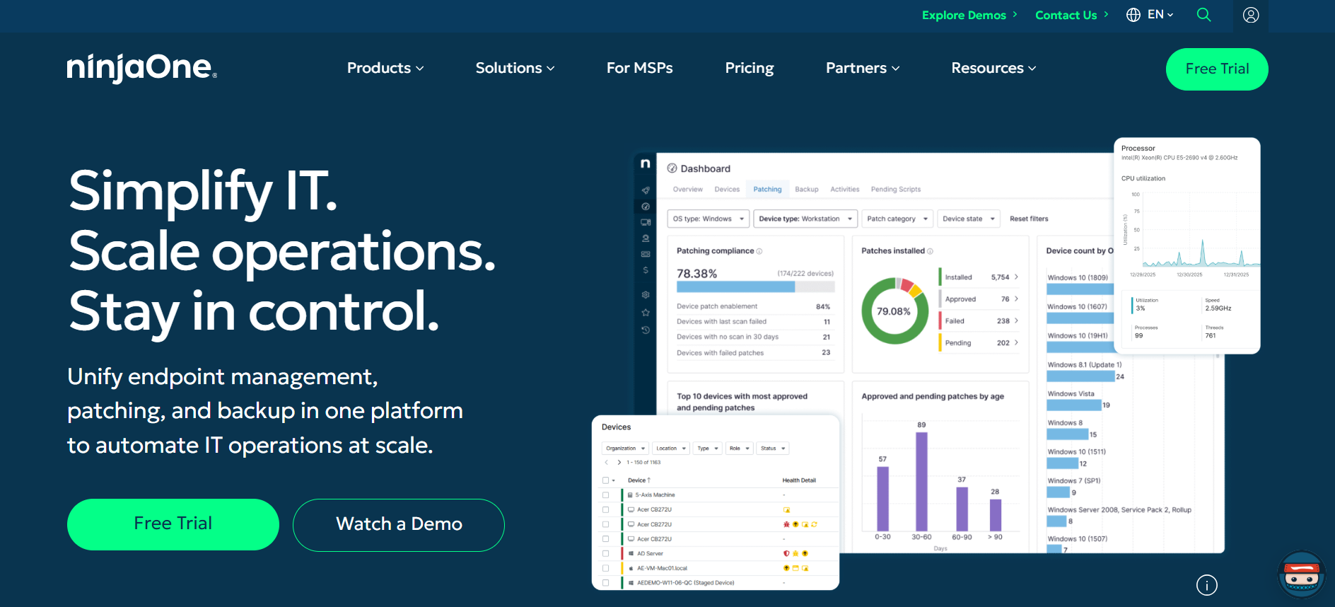The width and height of the screenshot is (1335, 607).
Task: Follow the Explore Demos link
Action: [x=969, y=15]
